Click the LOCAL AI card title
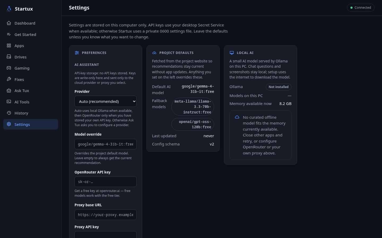The width and height of the screenshot is (382, 238). point(245,53)
